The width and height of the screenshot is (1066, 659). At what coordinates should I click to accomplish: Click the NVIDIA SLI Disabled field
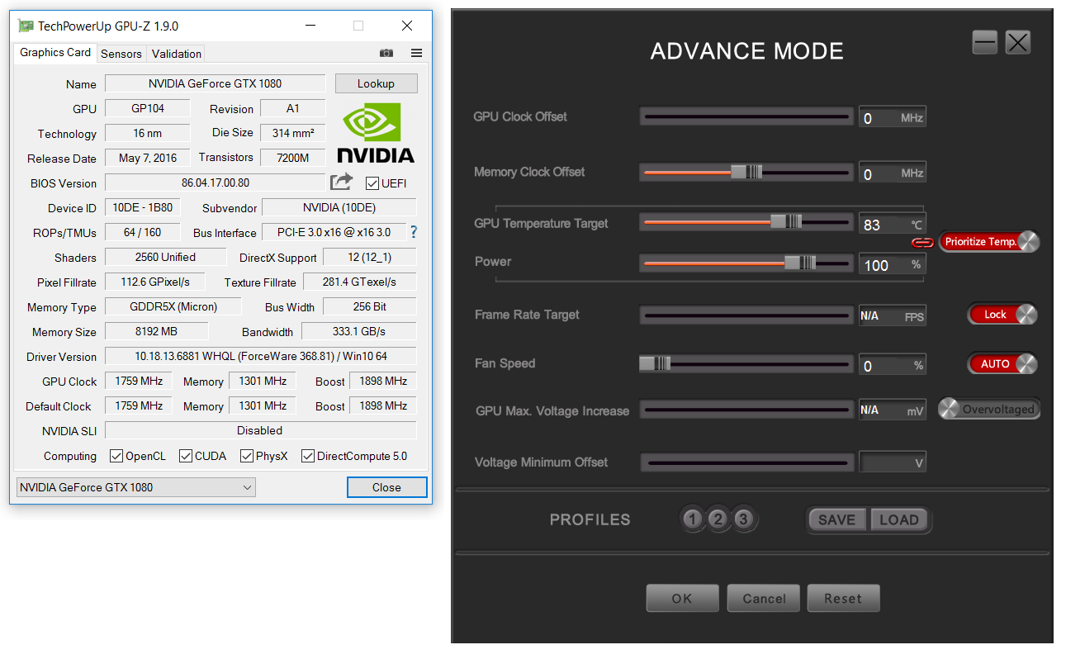tap(261, 430)
